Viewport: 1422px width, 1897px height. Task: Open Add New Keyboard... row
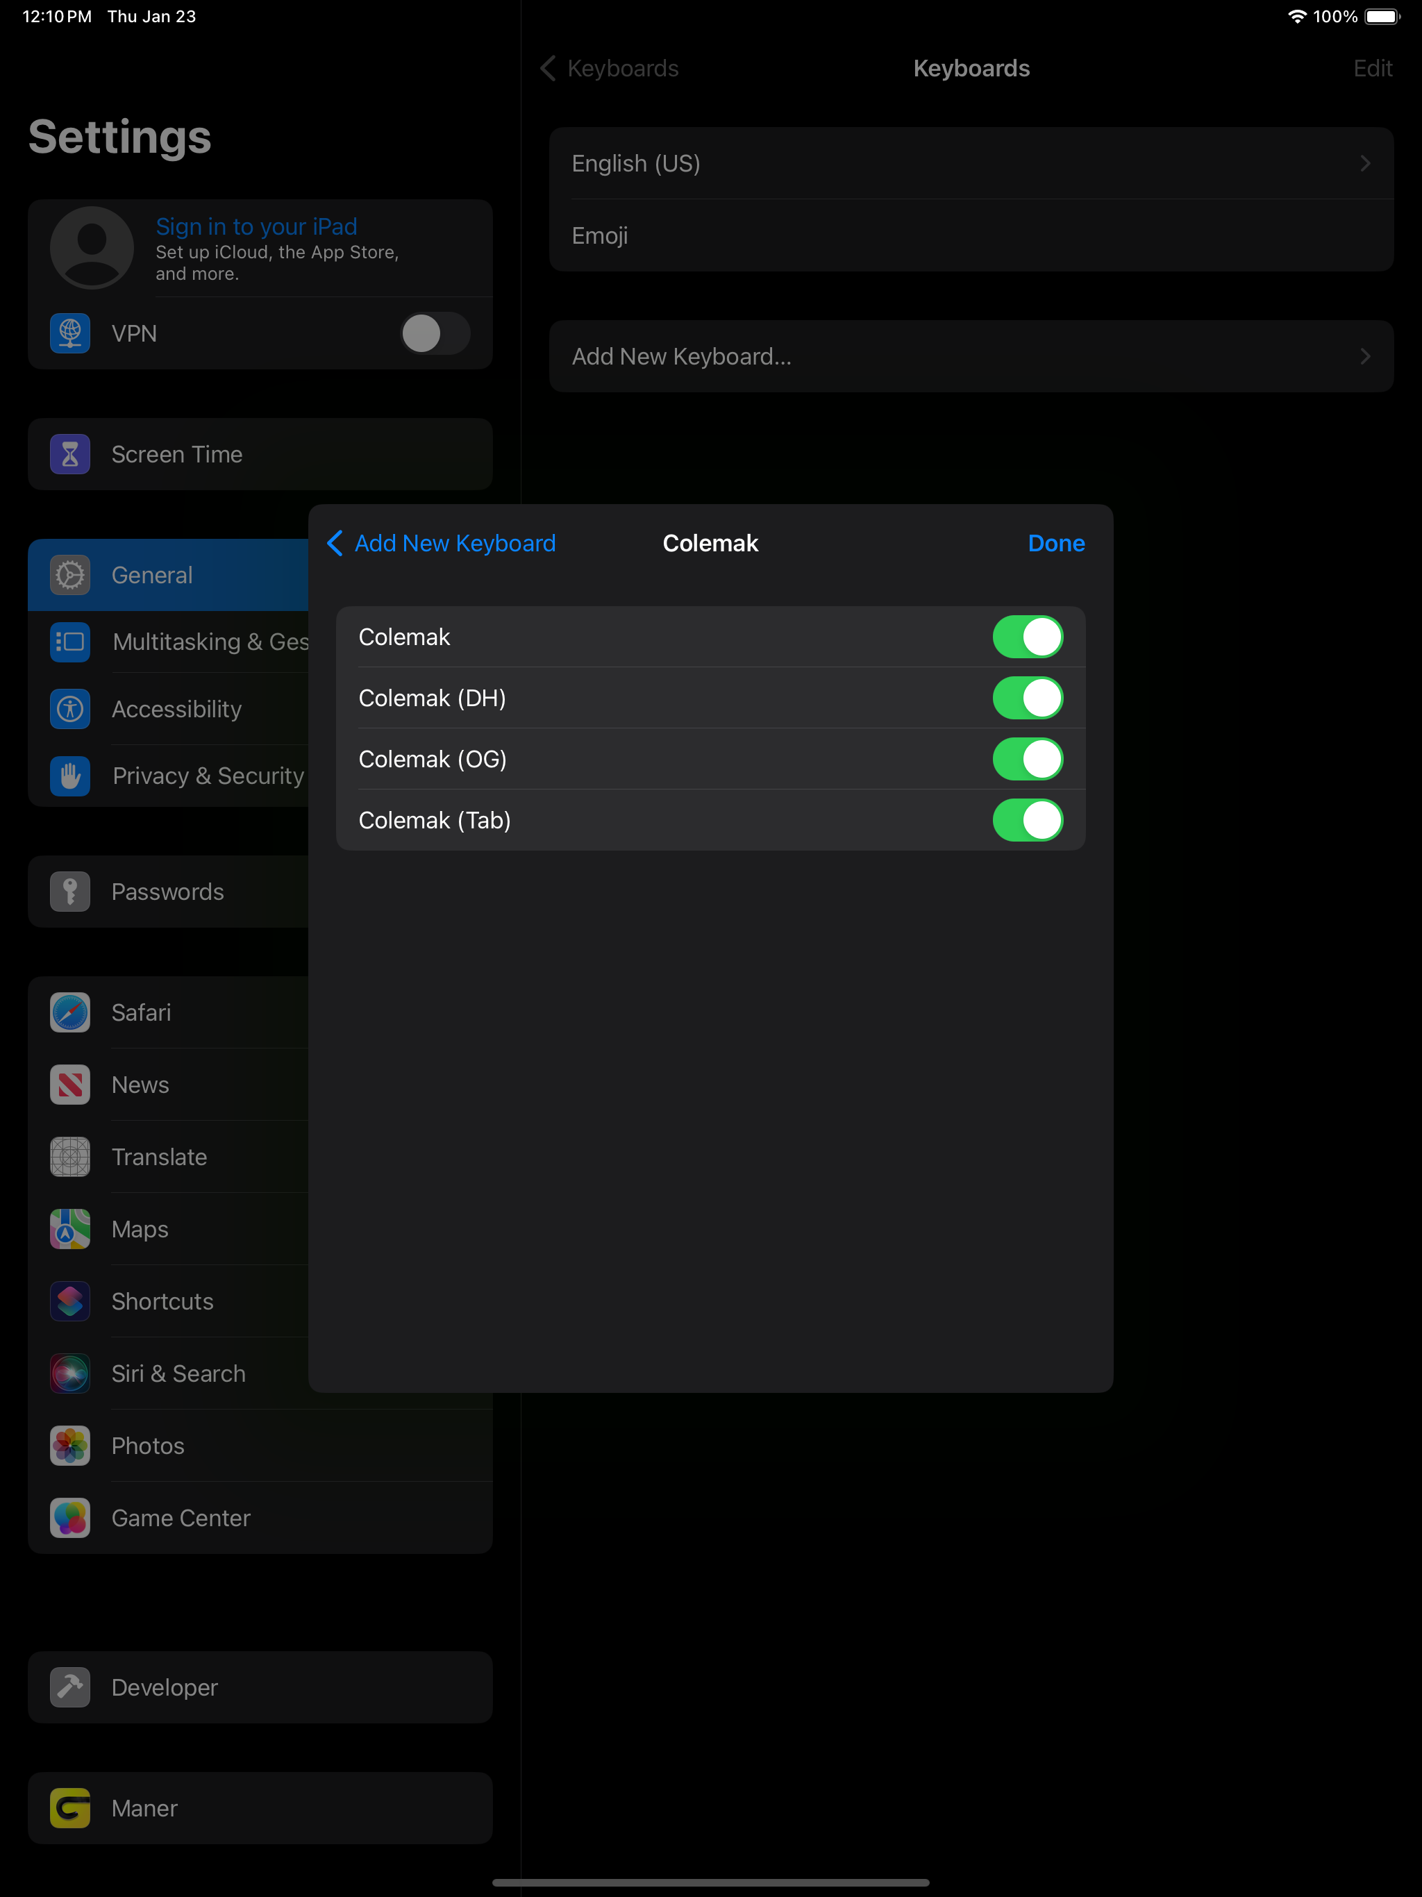971,357
